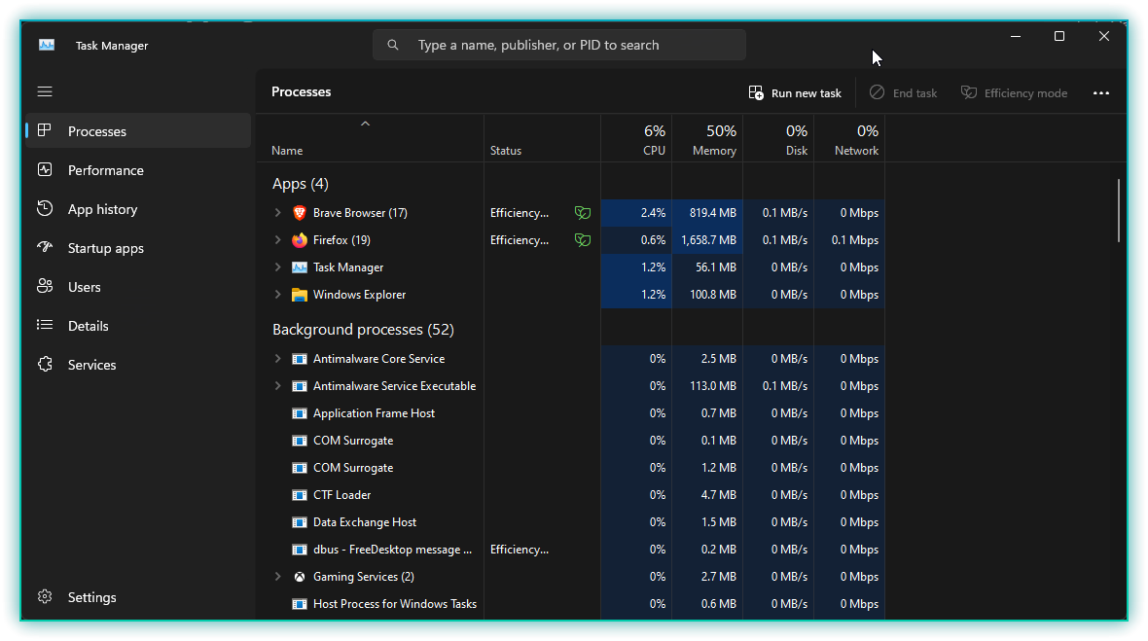Click the hamburger navigation menu icon
Image resolution: width=1148 pixels, height=641 pixels.
tap(45, 91)
